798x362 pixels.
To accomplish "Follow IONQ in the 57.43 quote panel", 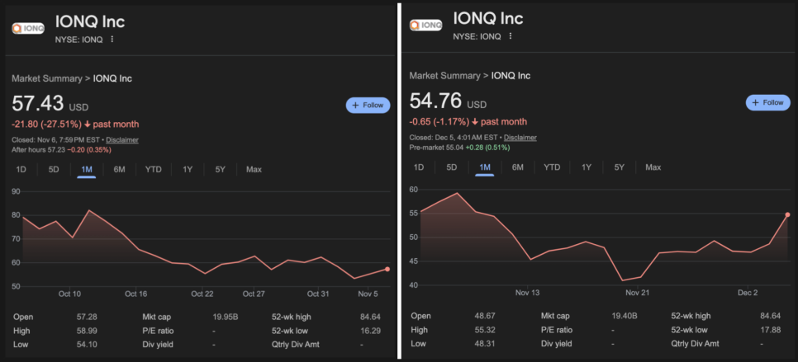I will [368, 105].
